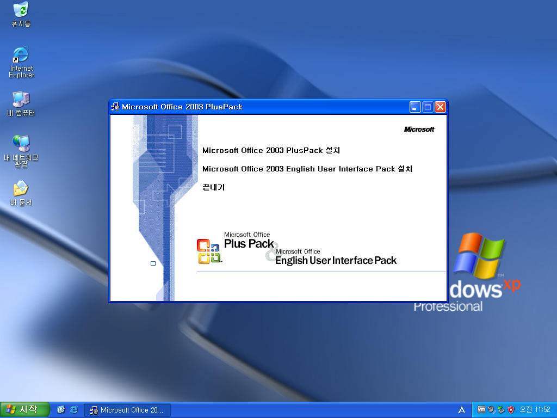557x418 pixels.
Task: Click the Safely Remove Hardware tray icon
Action: (501, 410)
